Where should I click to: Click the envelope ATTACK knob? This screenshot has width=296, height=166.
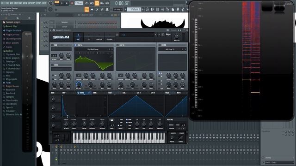coord(66,124)
